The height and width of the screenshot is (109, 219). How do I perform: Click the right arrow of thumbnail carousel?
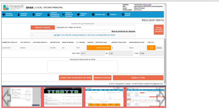[161, 97]
